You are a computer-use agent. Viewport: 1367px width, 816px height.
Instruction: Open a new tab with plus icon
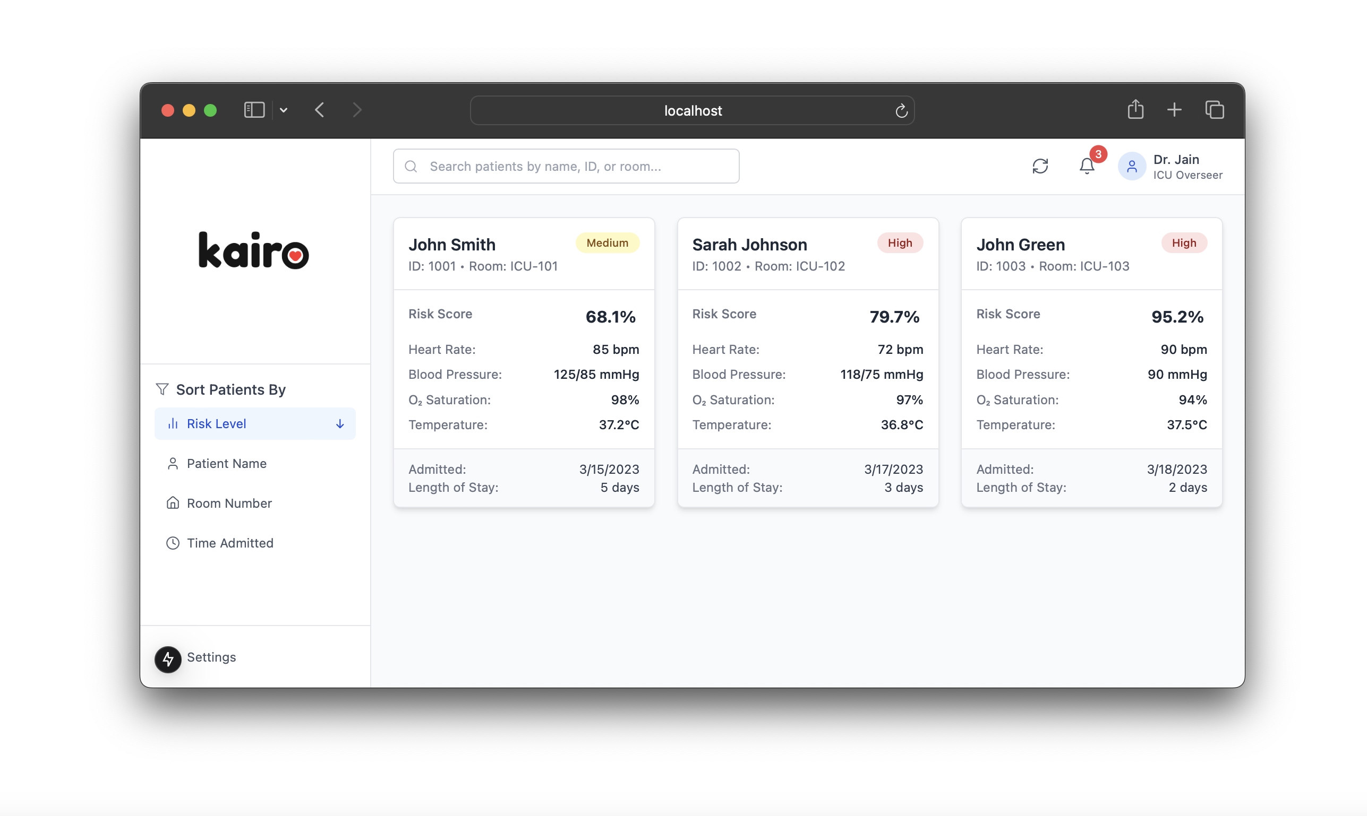coord(1174,110)
